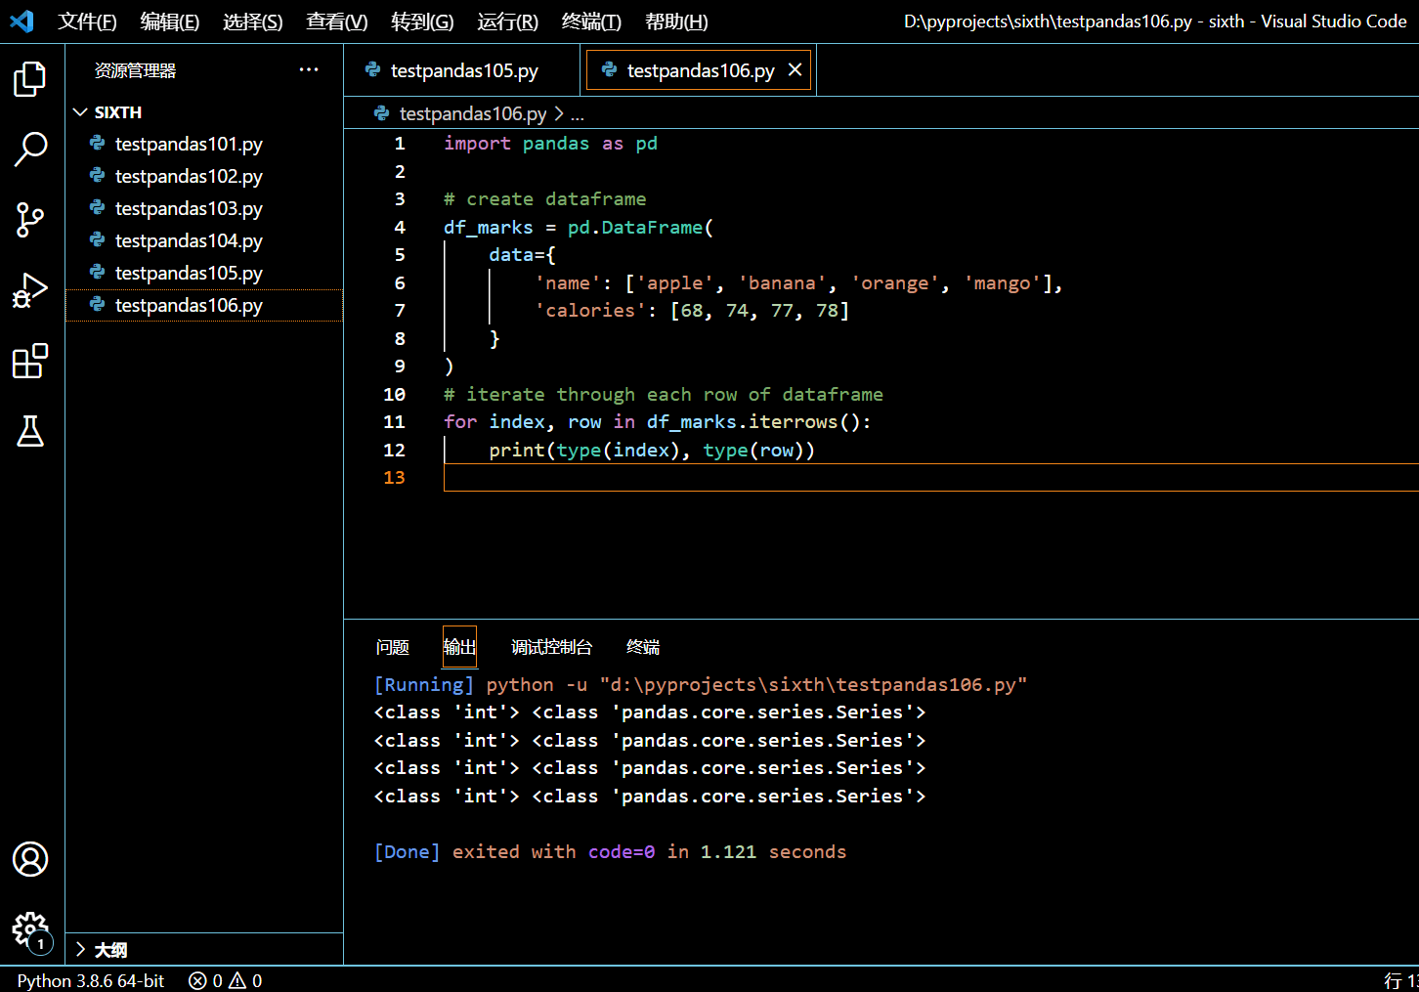Click the '# create dataframe' comment

point(544,199)
